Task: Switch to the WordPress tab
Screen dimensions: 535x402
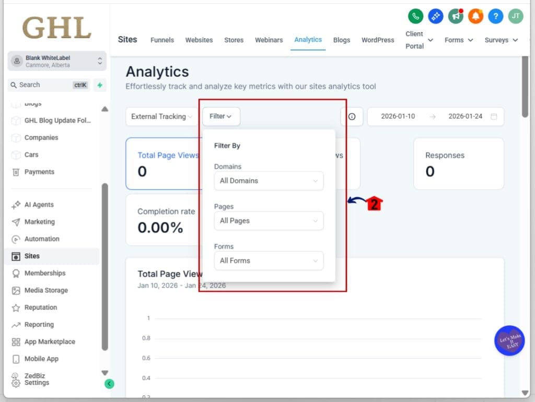Action: click(377, 40)
